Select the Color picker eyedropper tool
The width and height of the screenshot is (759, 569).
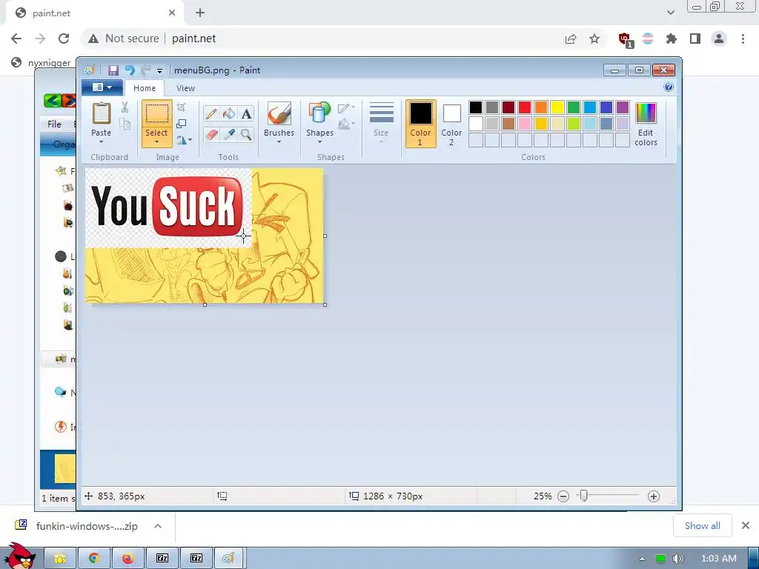click(x=228, y=134)
